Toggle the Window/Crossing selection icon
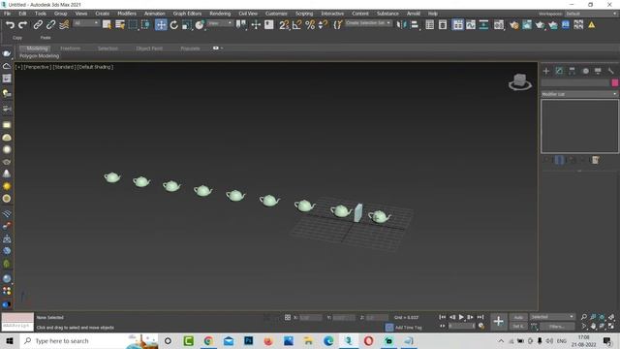This screenshot has width=620, height=349. tap(146, 25)
